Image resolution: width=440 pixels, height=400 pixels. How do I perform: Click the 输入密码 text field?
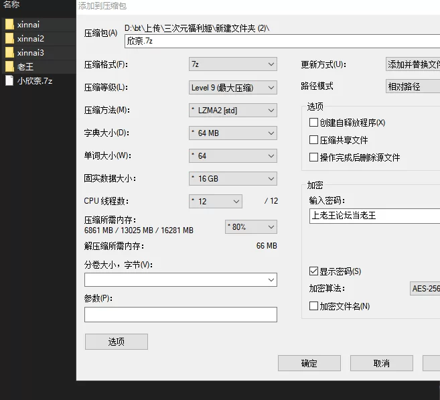pyautogui.click(x=374, y=216)
